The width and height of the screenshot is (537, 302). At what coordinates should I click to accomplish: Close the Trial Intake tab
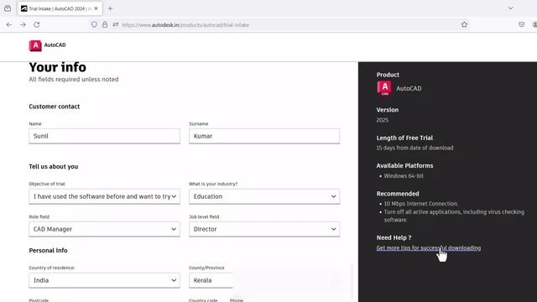[96, 8]
